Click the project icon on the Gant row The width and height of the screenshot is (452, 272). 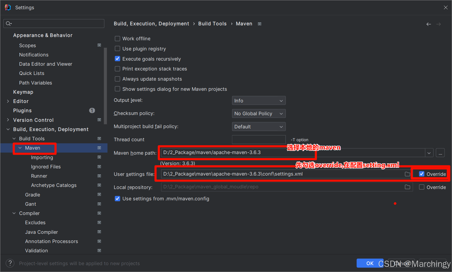pos(99,204)
